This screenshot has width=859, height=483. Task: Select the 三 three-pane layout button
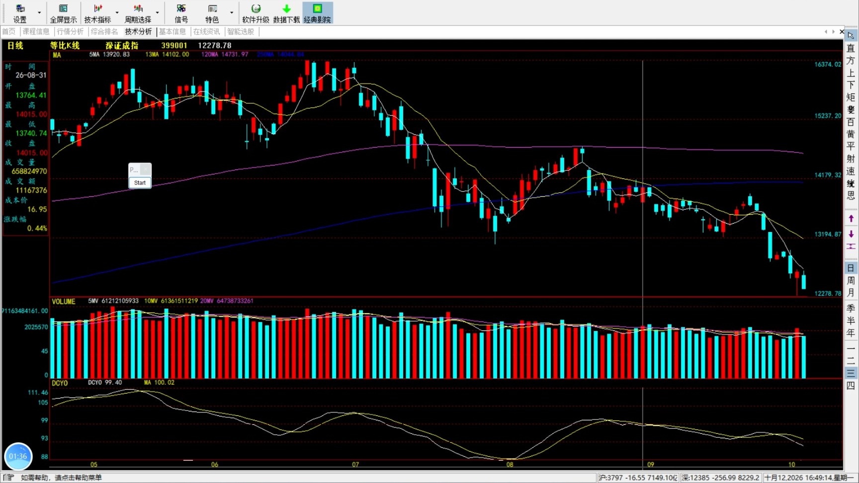click(851, 373)
